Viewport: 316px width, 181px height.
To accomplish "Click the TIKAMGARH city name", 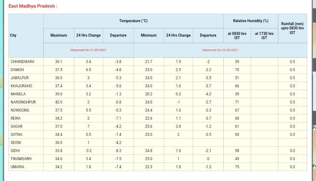I will click(x=20, y=159).
